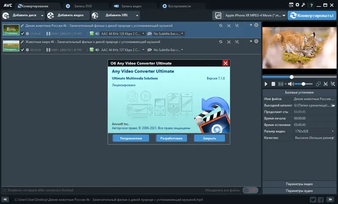Click plus icon on Животные мира row
This screenshot has height=204, width=338.
pyautogui.click(x=251, y=41)
